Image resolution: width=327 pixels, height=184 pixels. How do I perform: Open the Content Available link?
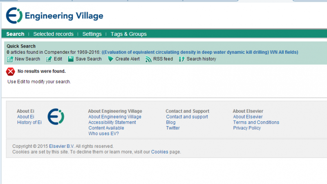click(106, 128)
